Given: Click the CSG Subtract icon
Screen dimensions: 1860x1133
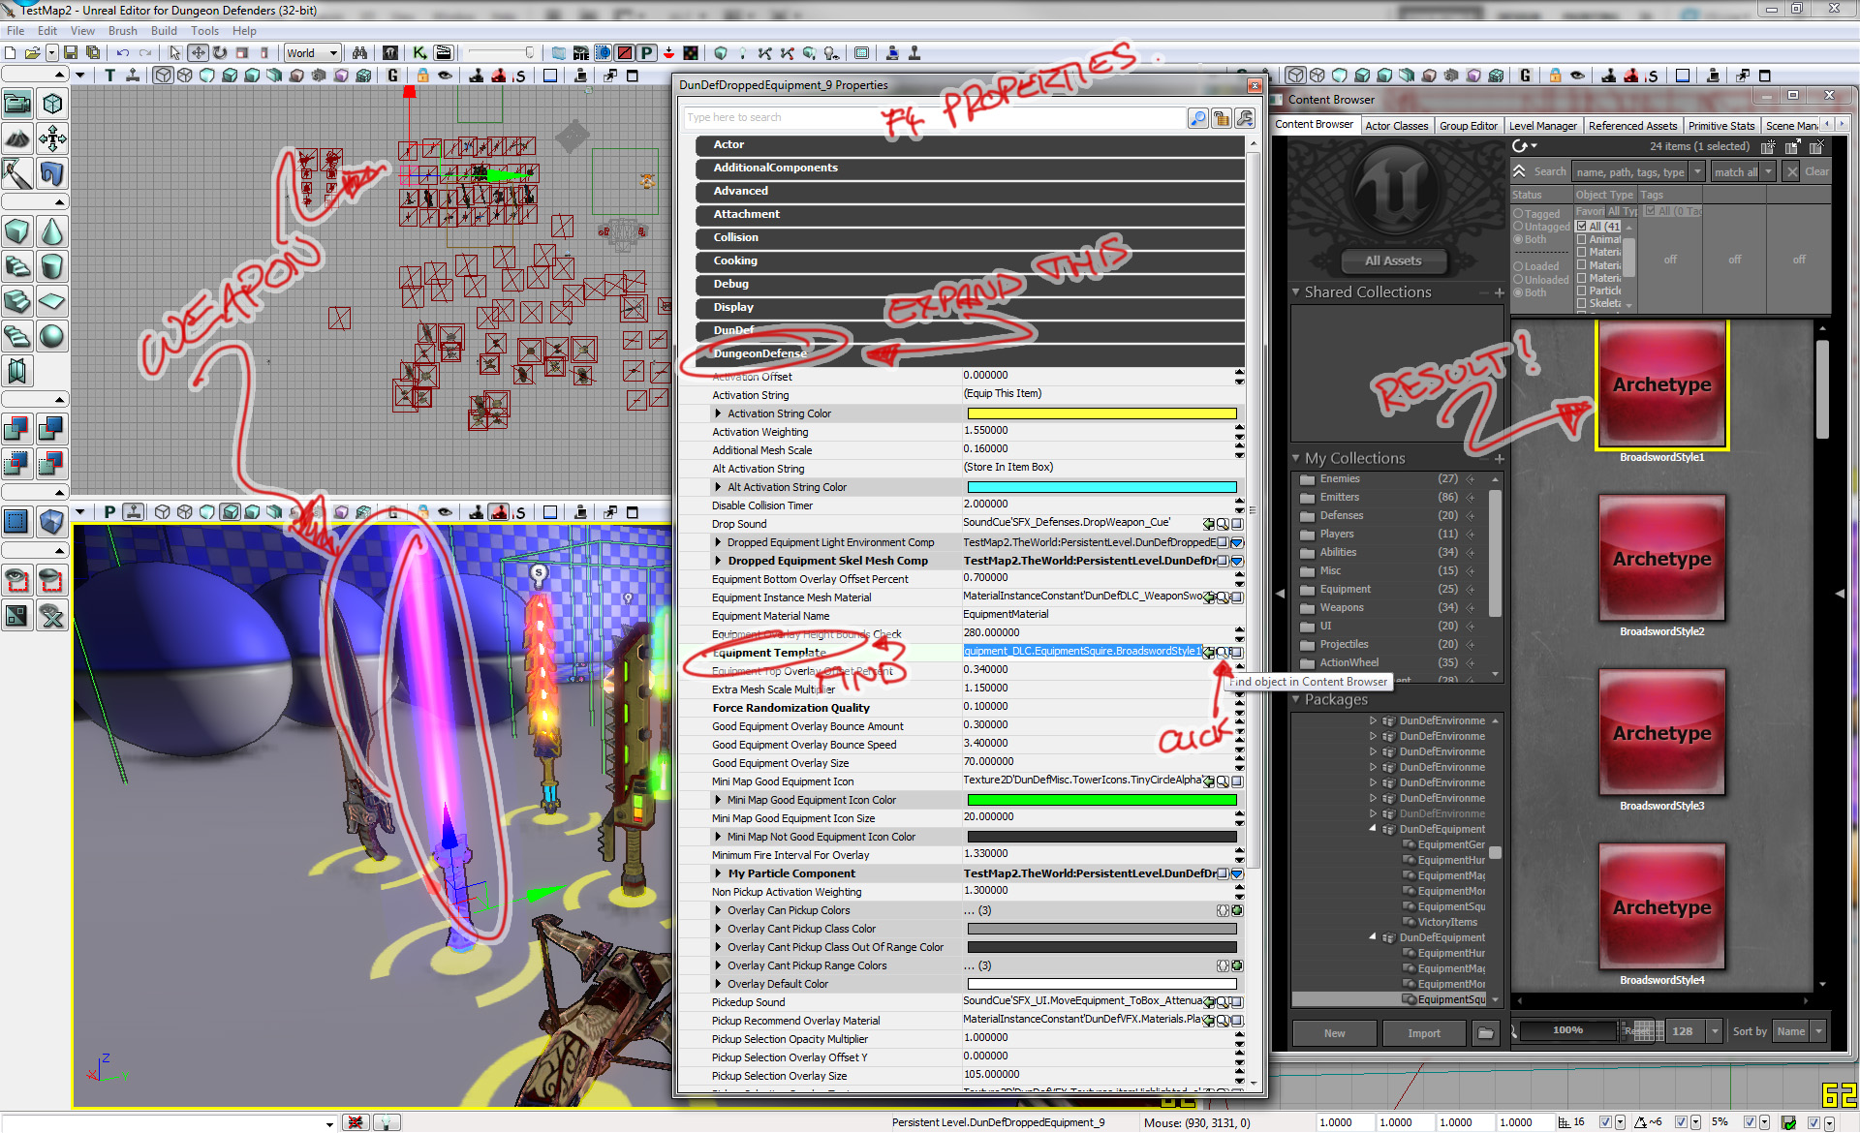Looking at the screenshot, I should click(52, 428).
